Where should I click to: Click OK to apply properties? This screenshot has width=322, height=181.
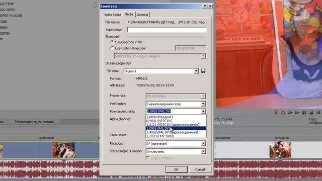coord(176,169)
